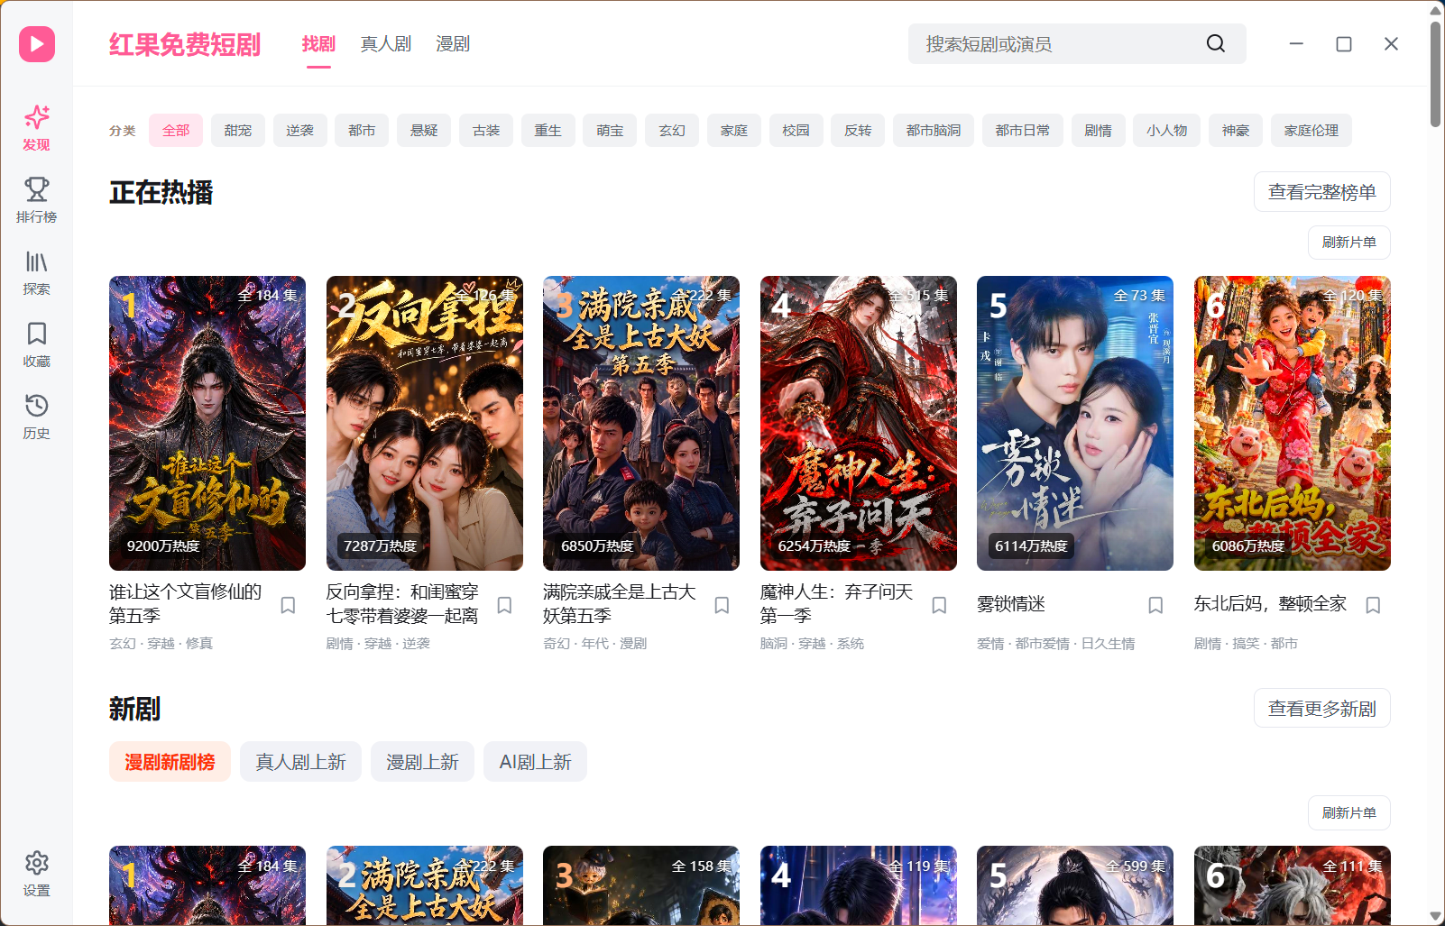Bookmark 东北后妈，整顿全家
The width and height of the screenshot is (1445, 926).
click(1373, 605)
